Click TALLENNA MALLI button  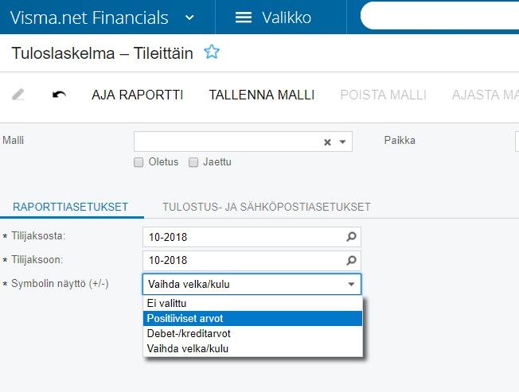click(x=261, y=95)
